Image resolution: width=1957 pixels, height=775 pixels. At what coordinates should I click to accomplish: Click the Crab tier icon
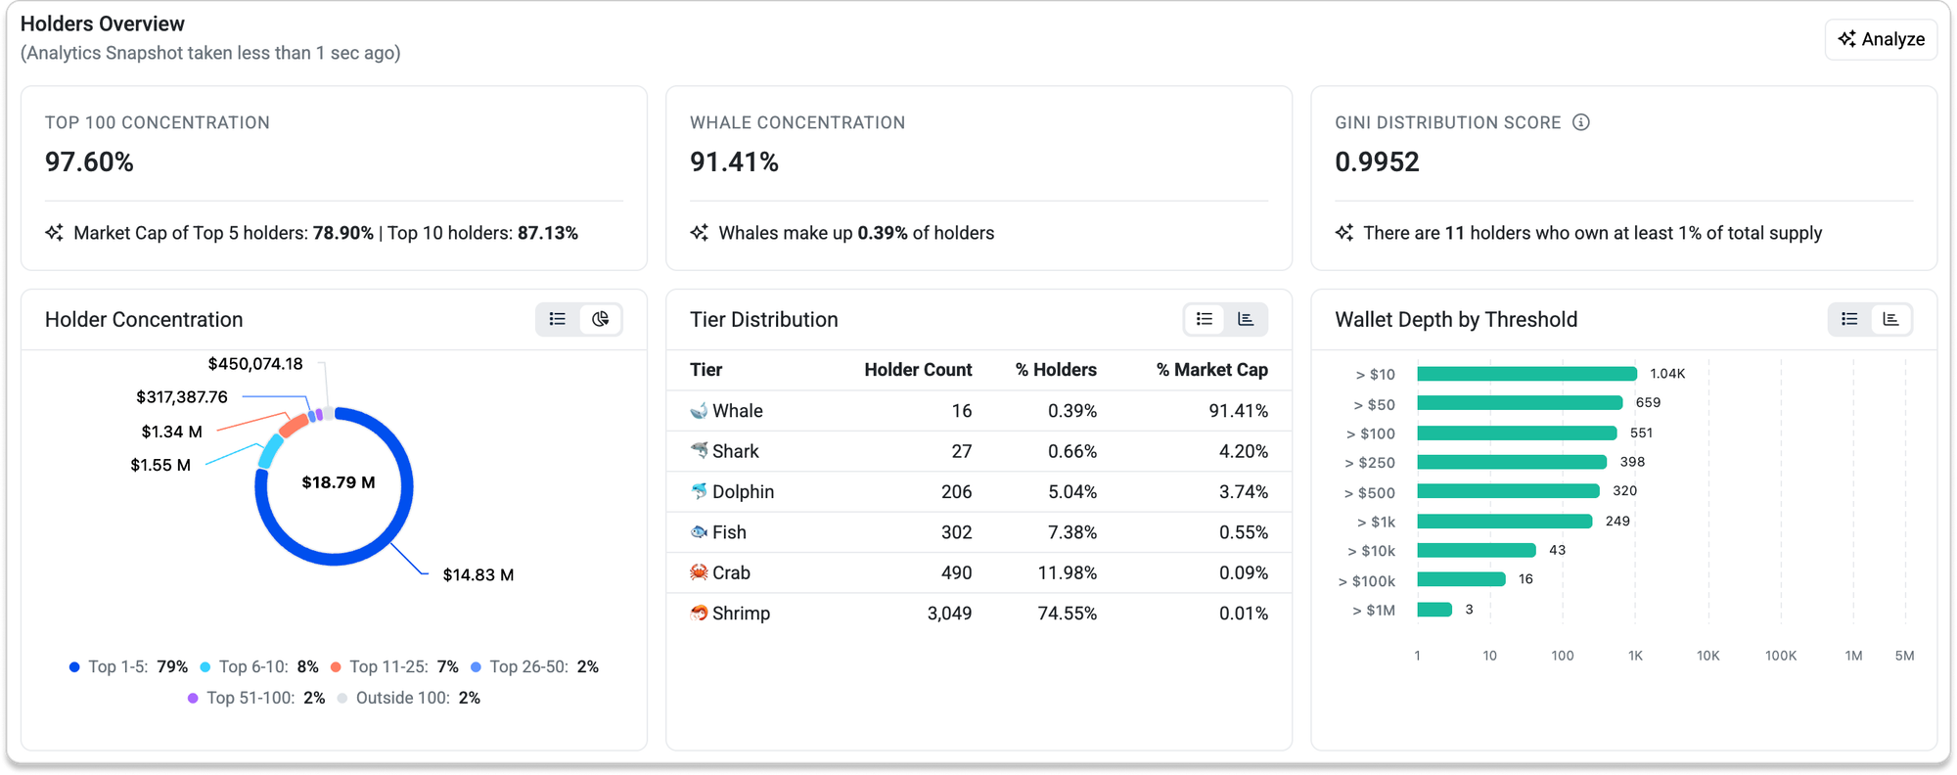click(699, 572)
